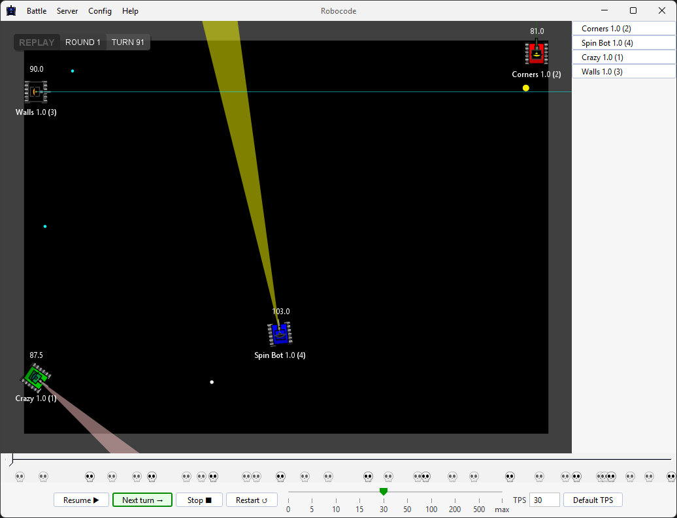The image size is (677, 518).
Task: Click the 81.0 energy value above Corners
Action: (x=537, y=31)
